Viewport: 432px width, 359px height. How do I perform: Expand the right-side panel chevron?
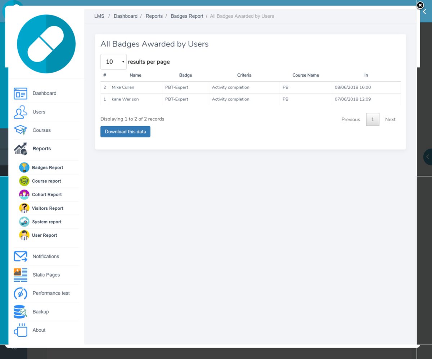pyautogui.click(x=428, y=156)
